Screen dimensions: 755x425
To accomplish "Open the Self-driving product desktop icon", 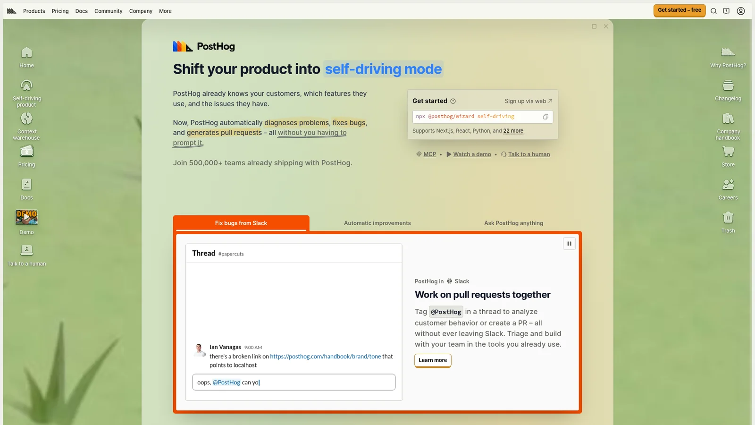I will 26,93.
